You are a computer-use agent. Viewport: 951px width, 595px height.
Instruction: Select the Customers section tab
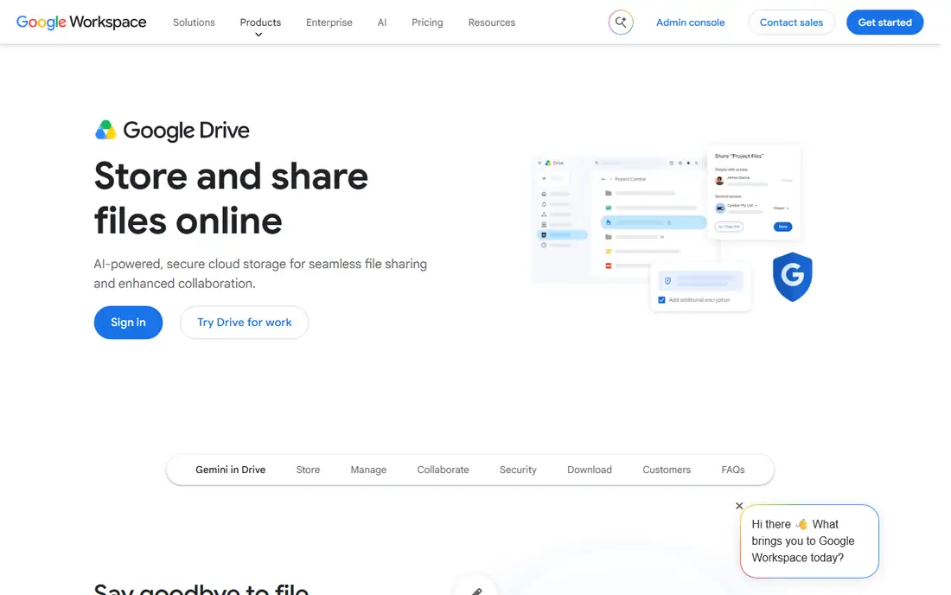click(667, 470)
